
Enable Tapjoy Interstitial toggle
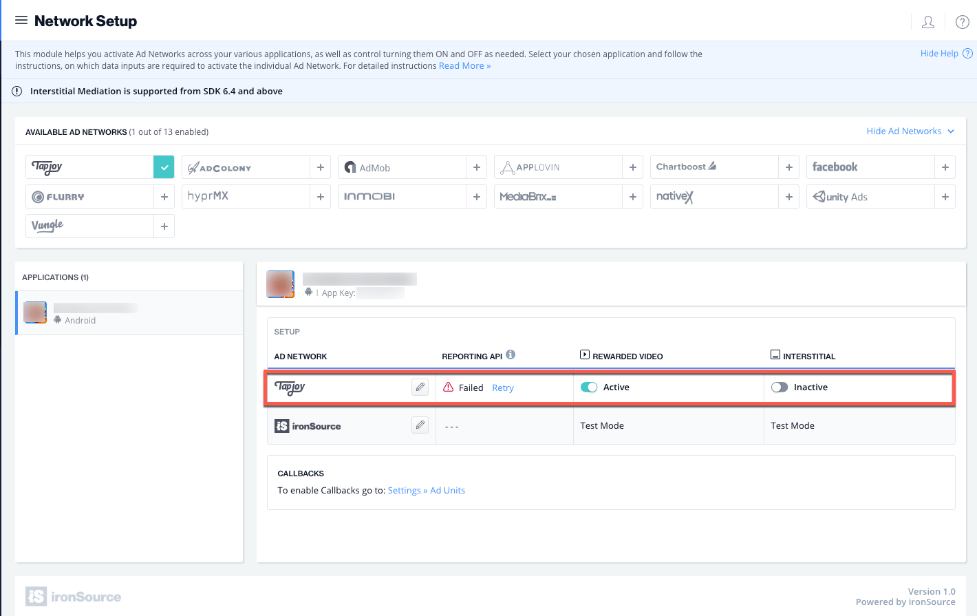[x=780, y=387]
